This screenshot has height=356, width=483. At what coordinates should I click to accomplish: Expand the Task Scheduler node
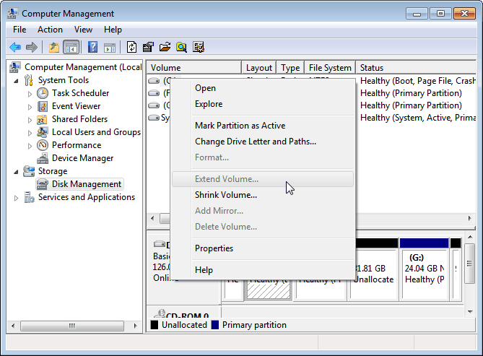(30, 94)
